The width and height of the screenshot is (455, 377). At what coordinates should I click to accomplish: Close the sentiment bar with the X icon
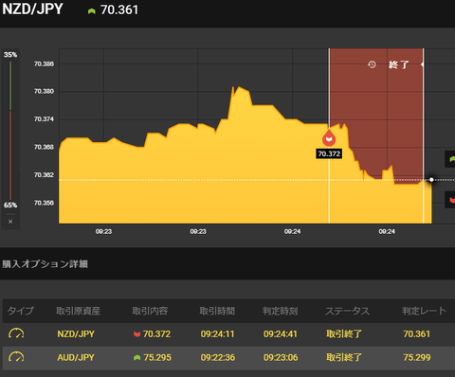tap(10, 222)
